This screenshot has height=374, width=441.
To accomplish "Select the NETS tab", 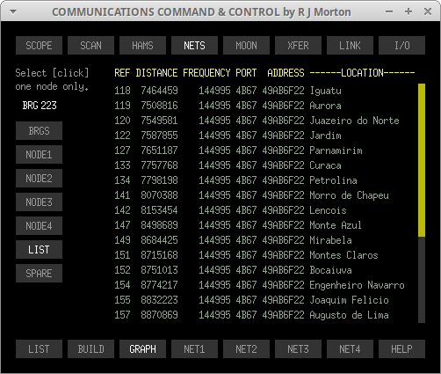I will click(194, 46).
